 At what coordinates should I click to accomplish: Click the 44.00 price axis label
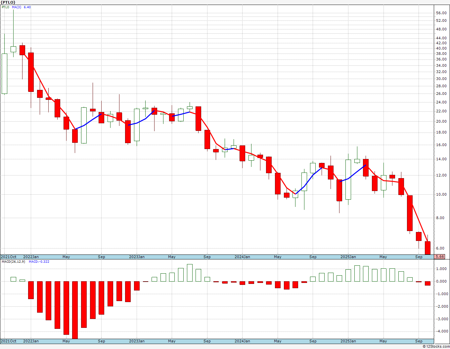441,38
